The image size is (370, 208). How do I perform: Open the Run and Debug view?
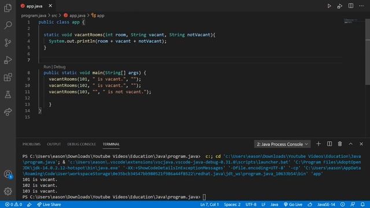click(8, 60)
